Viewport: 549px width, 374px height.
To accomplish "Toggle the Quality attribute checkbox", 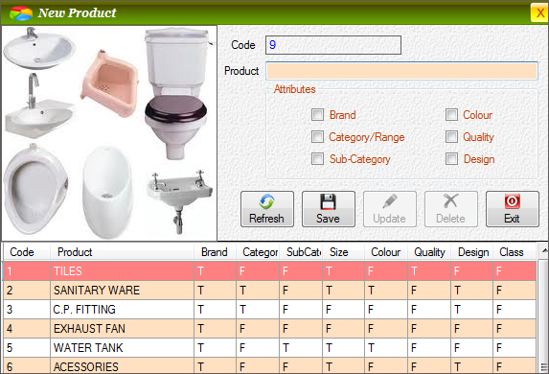I will [x=451, y=137].
